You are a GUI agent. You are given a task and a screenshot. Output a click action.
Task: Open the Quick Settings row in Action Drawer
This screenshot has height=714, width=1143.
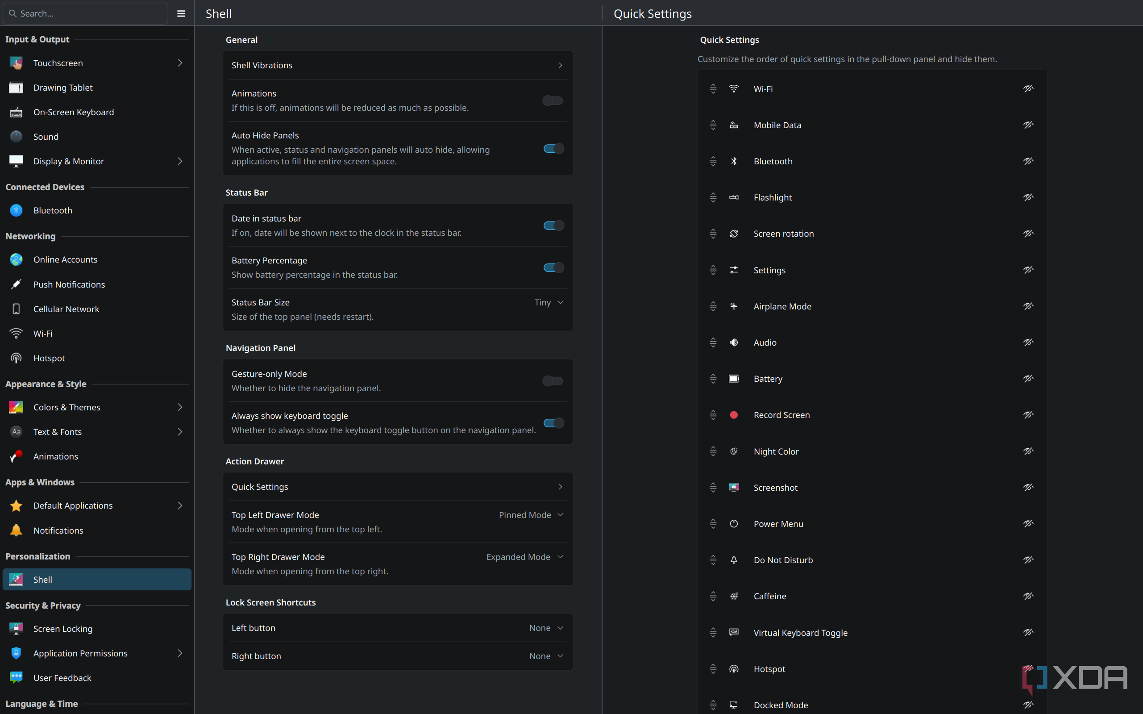tap(397, 486)
